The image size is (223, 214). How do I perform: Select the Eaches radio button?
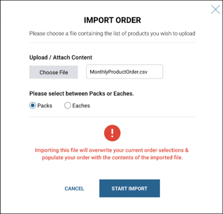pos(67,105)
